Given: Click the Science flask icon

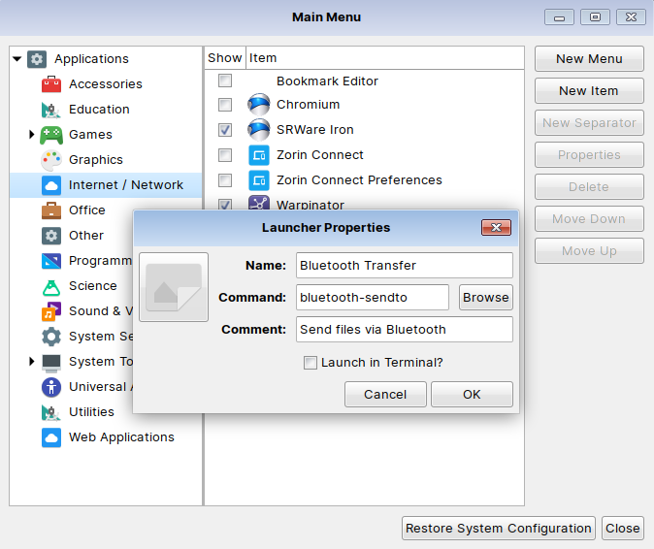Looking at the screenshot, I should 51,286.
